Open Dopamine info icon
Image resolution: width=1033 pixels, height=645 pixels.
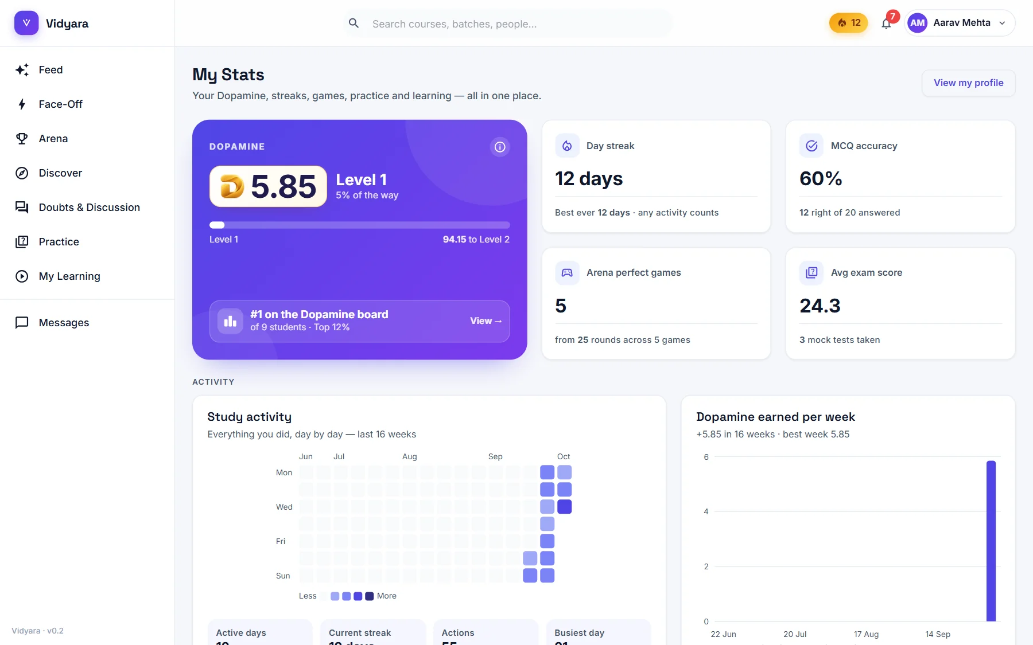coord(500,147)
